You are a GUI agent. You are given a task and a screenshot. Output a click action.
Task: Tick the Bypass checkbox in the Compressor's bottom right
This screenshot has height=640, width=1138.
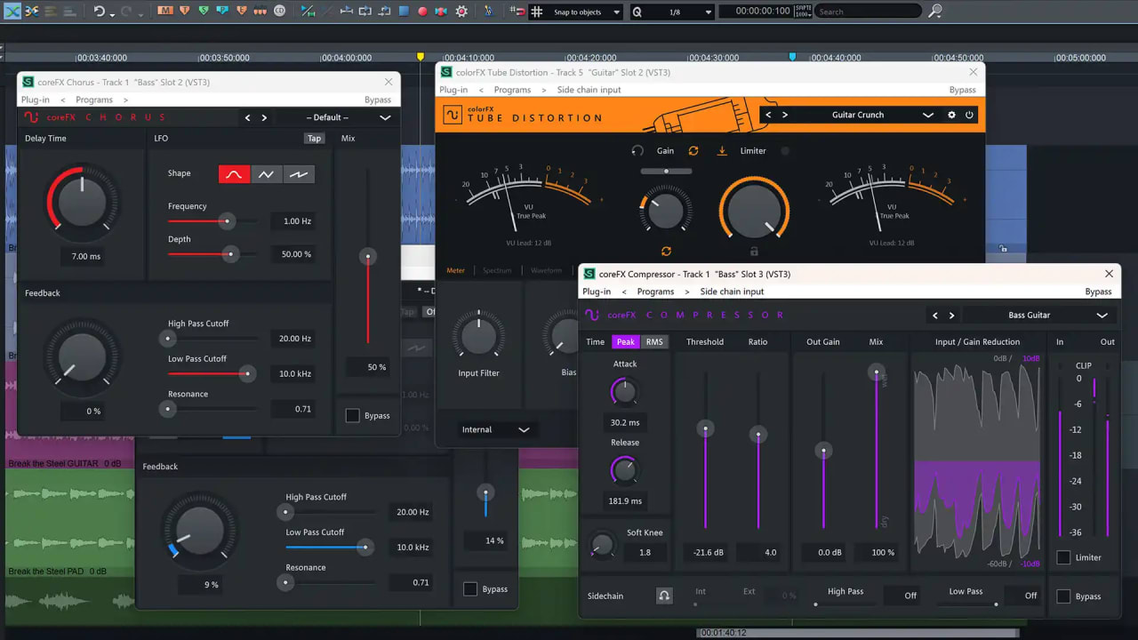click(x=1063, y=596)
